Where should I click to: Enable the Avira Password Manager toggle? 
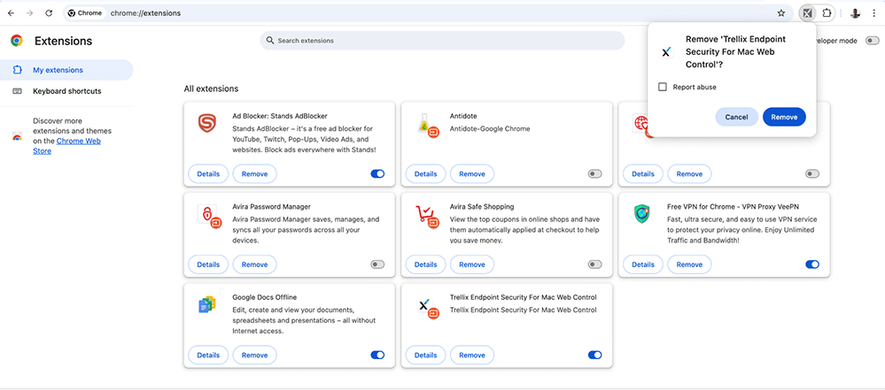[377, 264]
